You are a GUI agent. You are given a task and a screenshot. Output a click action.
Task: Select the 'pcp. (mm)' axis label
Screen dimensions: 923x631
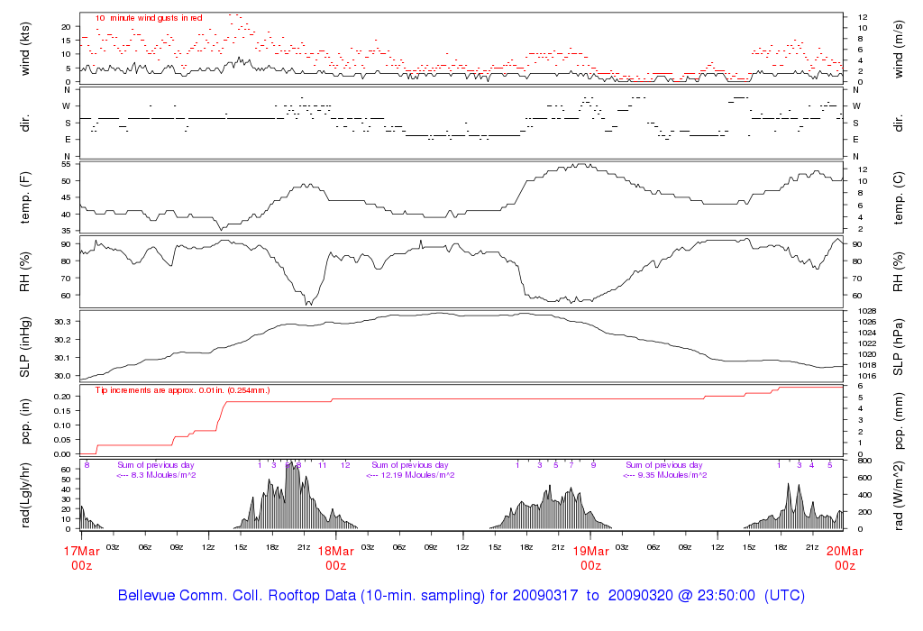click(899, 422)
